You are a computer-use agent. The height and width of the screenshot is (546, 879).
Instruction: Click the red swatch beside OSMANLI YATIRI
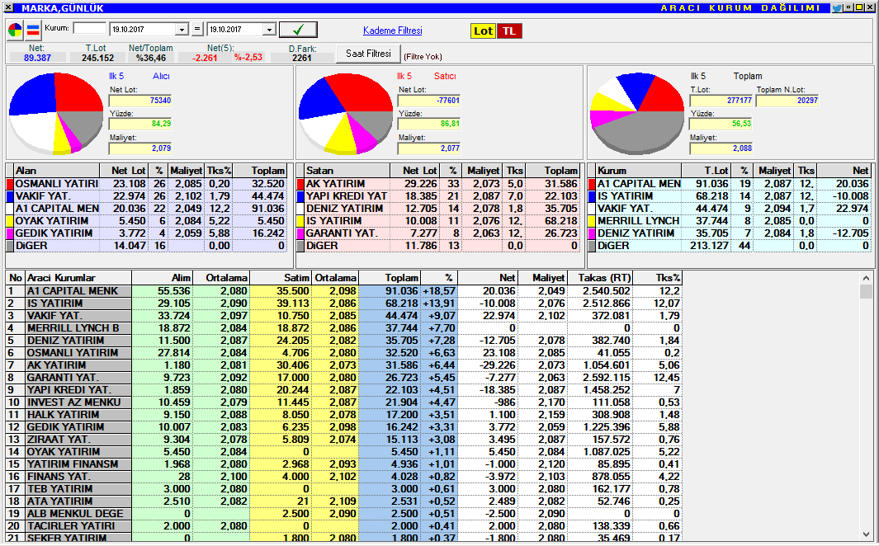(10, 184)
